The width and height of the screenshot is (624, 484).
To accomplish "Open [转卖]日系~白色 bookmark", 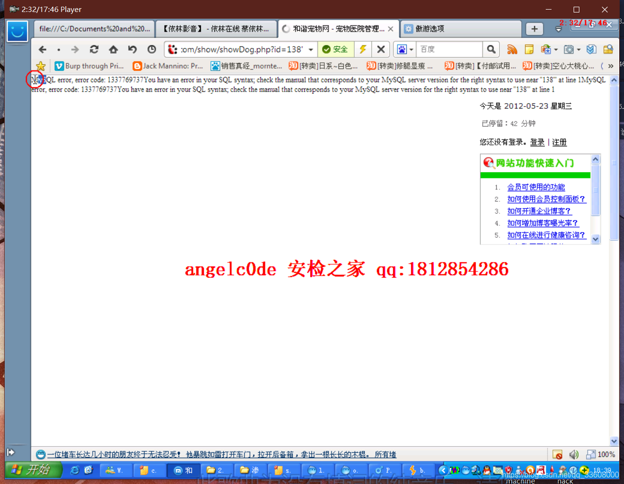I will click(324, 66).
